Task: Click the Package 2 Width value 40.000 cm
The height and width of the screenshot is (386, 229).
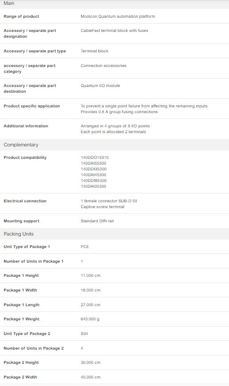Action: [90, 377]
